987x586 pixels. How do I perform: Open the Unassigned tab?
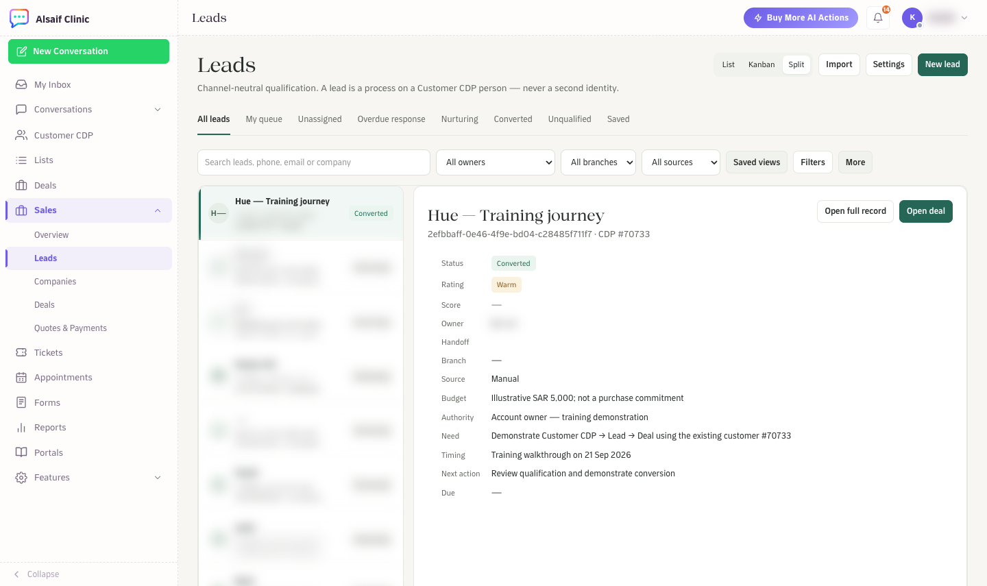[x=320, y=119]
